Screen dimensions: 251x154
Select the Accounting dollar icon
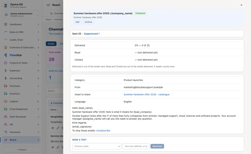coord(5,78)
